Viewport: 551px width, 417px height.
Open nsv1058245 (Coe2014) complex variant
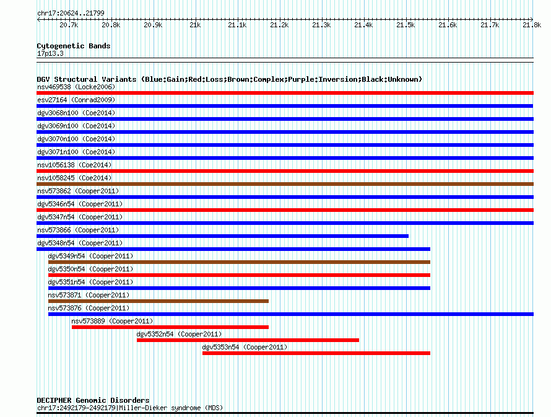tap(74, 178)
